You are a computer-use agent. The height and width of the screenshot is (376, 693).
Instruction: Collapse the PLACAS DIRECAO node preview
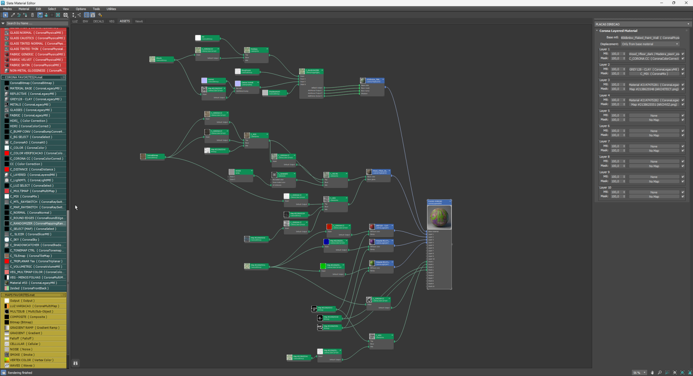(450, 201)
